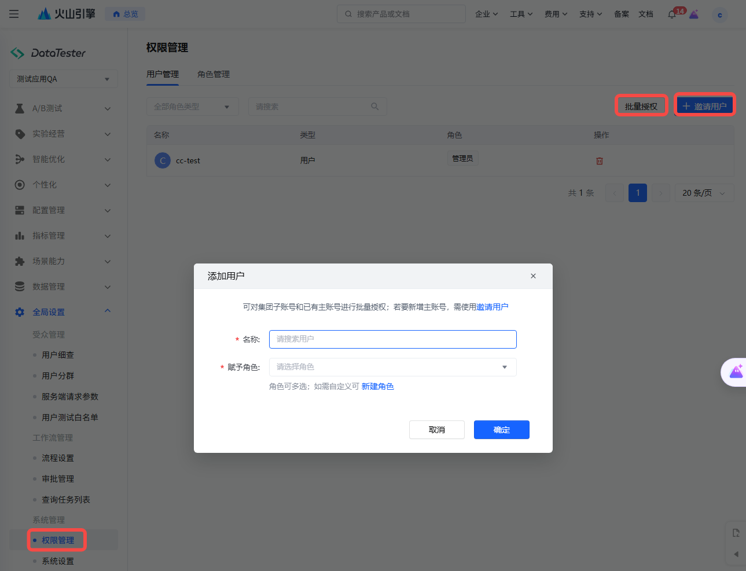This screenshot has height=571, width=746.
Task: Click the 总览 overview button
Action: pos(125,14)
